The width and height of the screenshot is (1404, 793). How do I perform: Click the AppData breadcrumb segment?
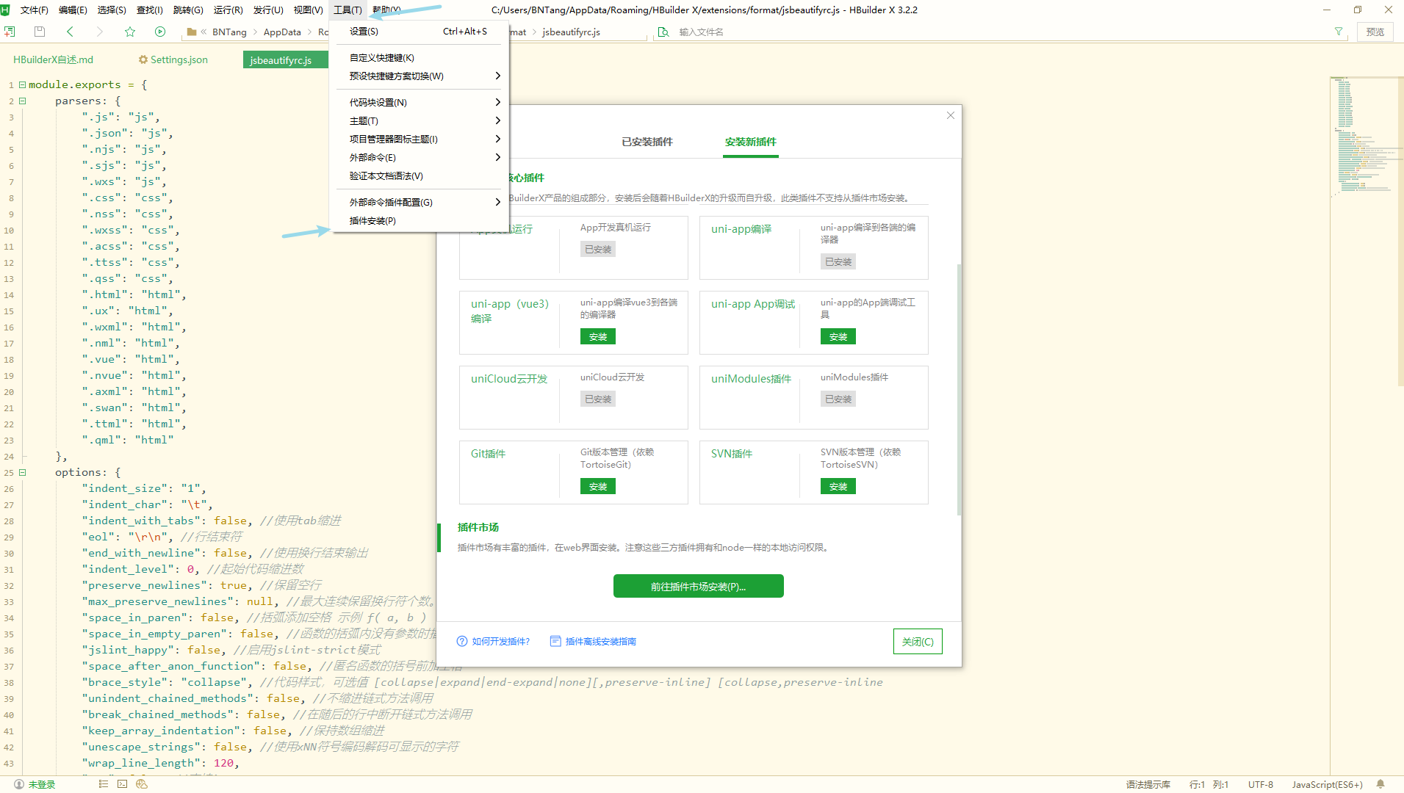click(282, 32)
